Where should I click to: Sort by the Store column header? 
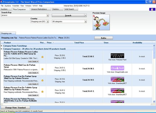[117, 43]
